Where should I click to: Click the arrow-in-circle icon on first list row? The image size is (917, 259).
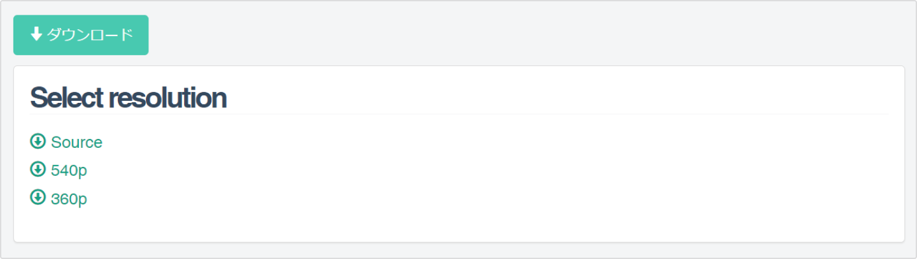pos(38,141)
